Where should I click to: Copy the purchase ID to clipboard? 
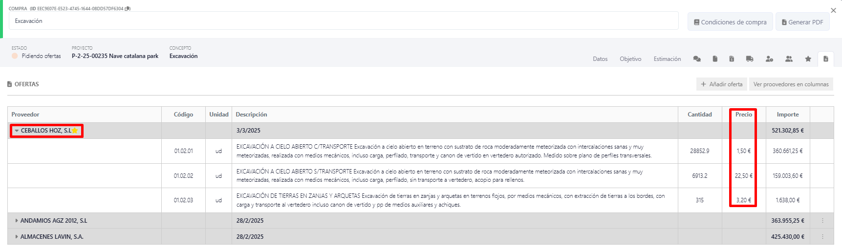tap(128, 9)
